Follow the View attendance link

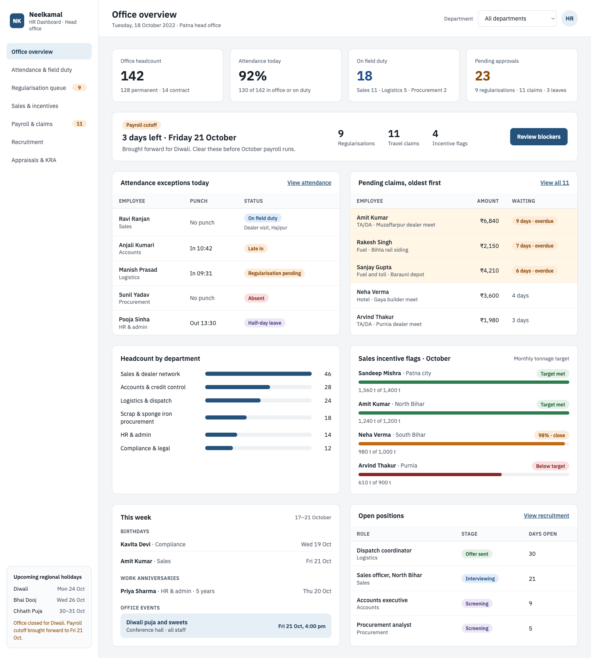click(309, 183)
